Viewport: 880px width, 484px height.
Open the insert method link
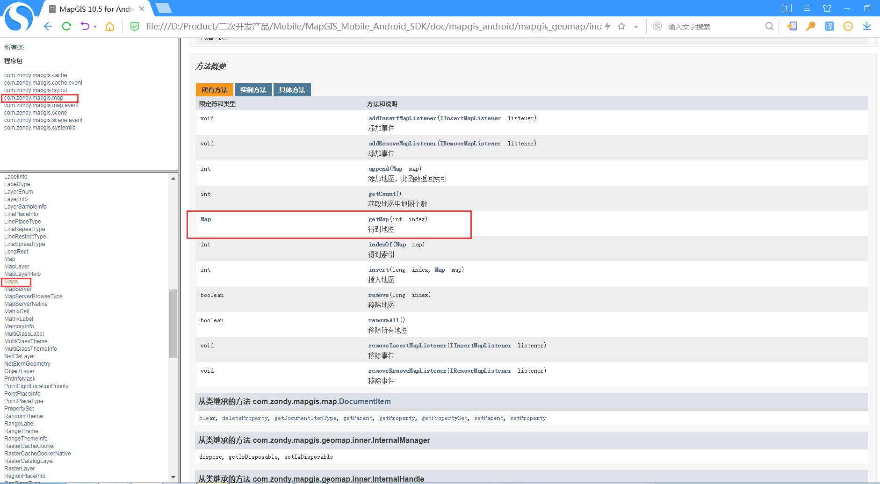click(378, 270)
